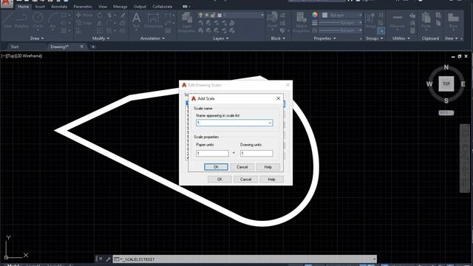The width and height of the screenshot is (473, 266).
Task: Expand the Annotation panel
Action: point(152,38)
